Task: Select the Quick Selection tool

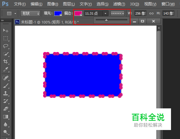Action: click(x=6, y=54)
